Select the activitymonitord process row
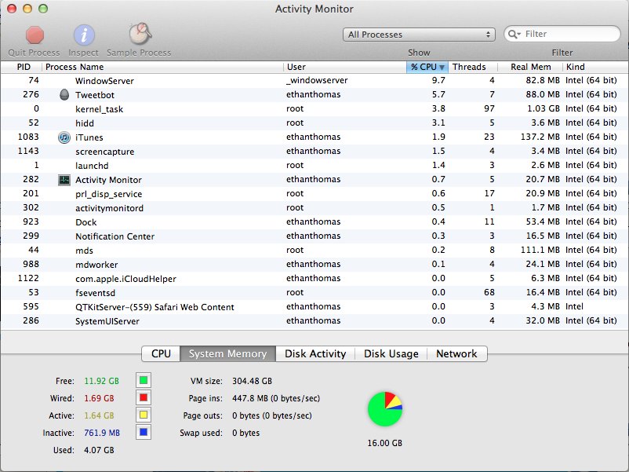Screen dimensions: 629x472 pyautogui.click(x=314, y=207)
